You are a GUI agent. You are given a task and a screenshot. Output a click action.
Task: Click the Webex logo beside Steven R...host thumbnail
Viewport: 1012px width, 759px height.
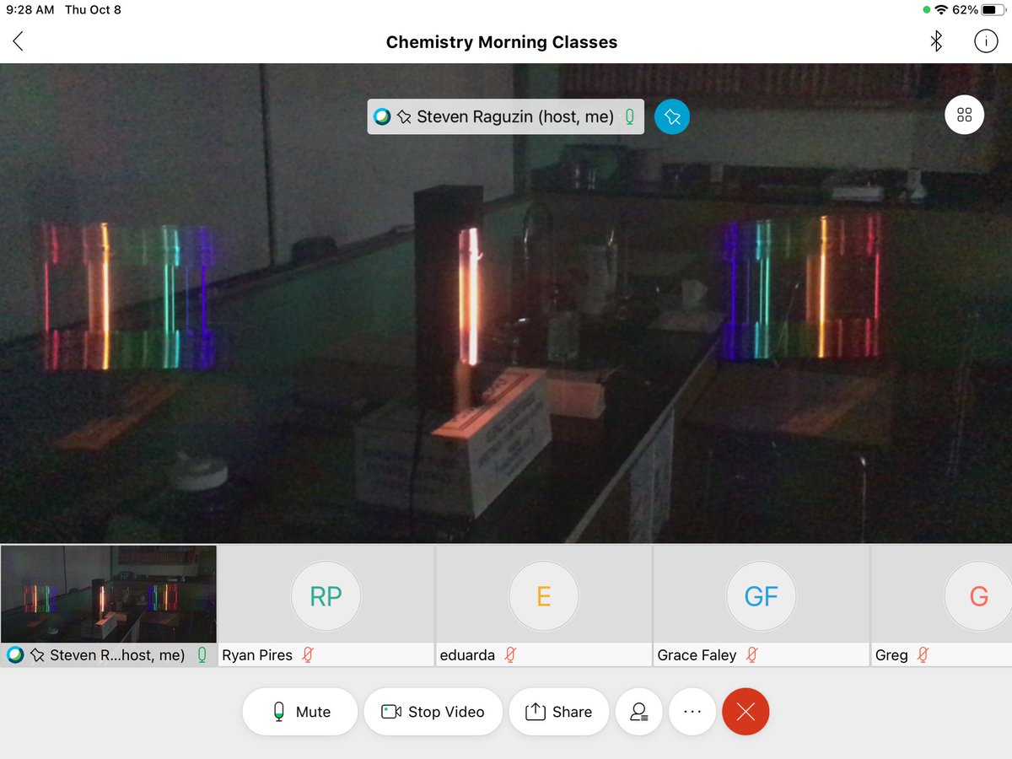pyautogui.click(x=14, y=654)
